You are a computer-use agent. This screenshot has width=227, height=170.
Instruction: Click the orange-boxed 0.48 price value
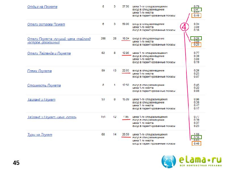pyautogui.click(x=196, y=144)
